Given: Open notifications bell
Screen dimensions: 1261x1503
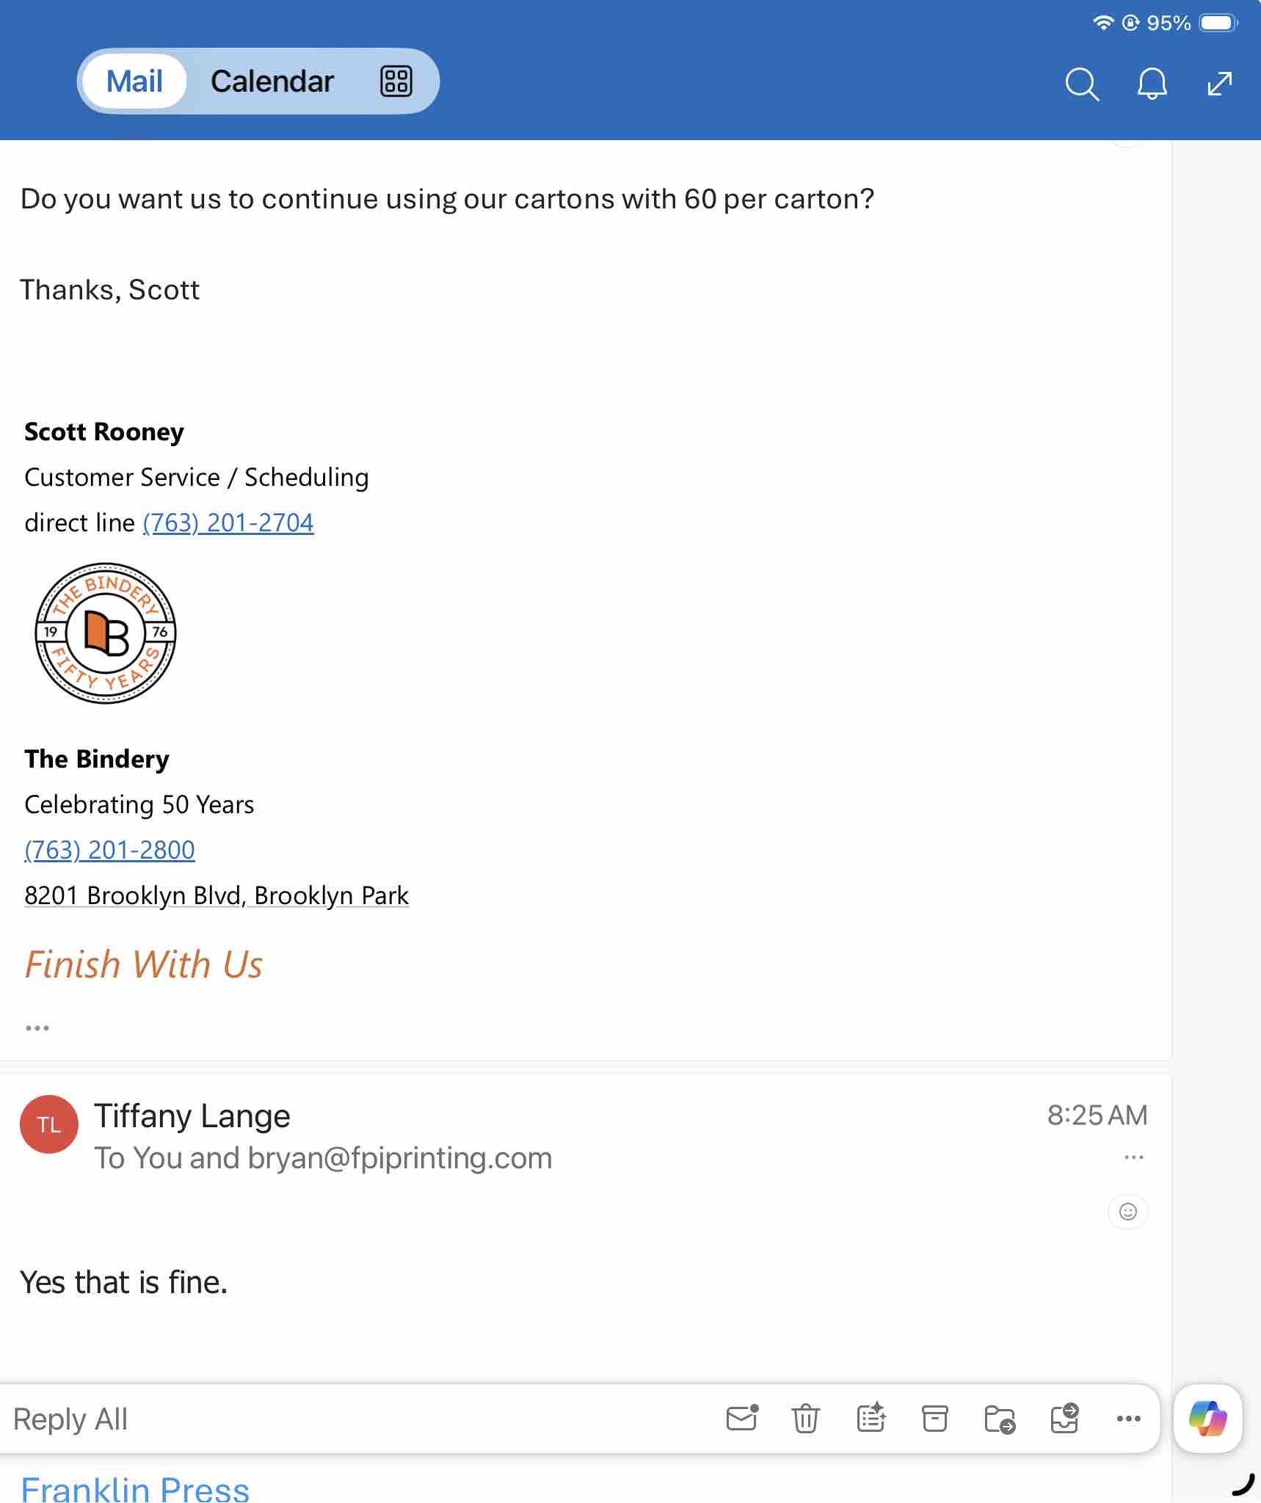Looking at the screenshot, I should pyautogui.click(x=1152, y=84).
